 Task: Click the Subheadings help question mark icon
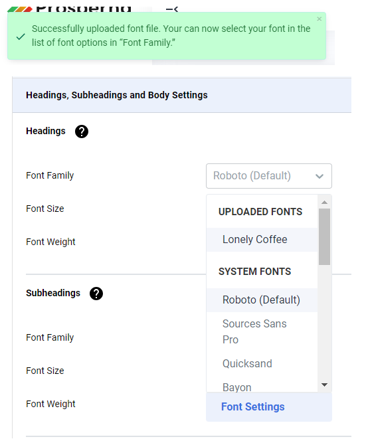click(96, 294)
